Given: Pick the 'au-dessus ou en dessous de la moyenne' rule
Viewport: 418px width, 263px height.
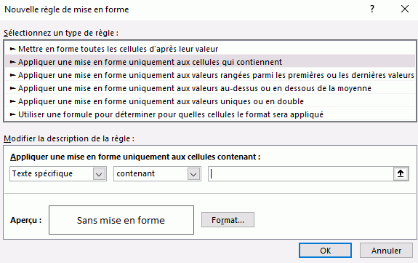Looking at the screenshot, I should click(210, 88).
